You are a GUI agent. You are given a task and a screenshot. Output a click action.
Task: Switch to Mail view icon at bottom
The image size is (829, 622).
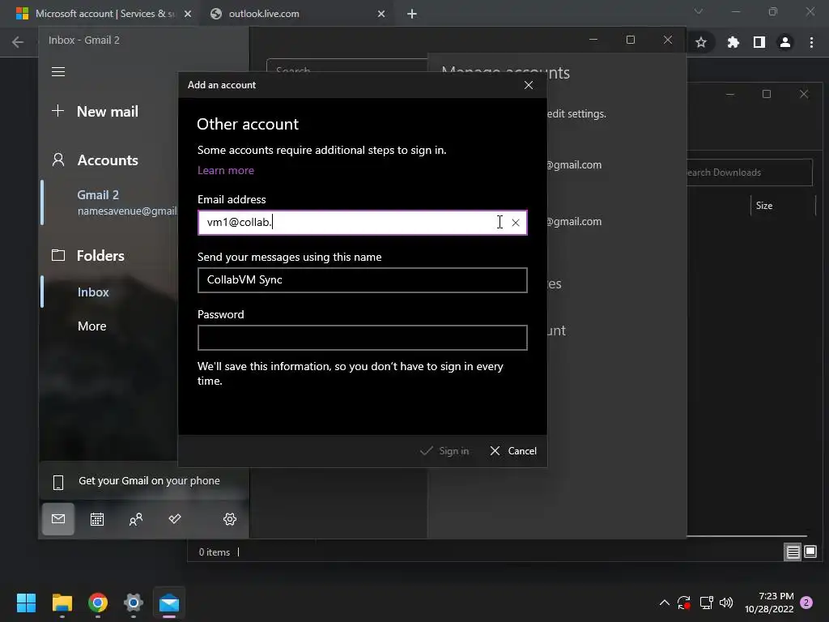[58, 519]
